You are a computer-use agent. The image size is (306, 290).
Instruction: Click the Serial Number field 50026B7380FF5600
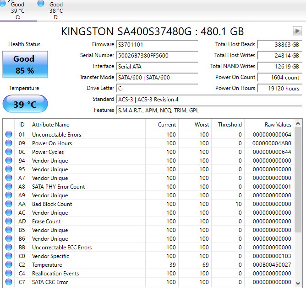coord(157,56)
